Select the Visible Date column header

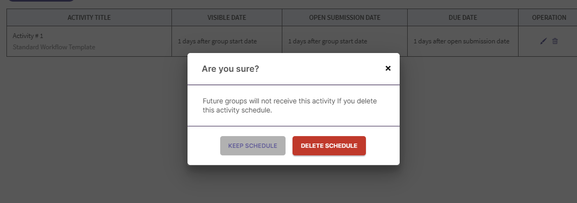(x=227, y=17)
